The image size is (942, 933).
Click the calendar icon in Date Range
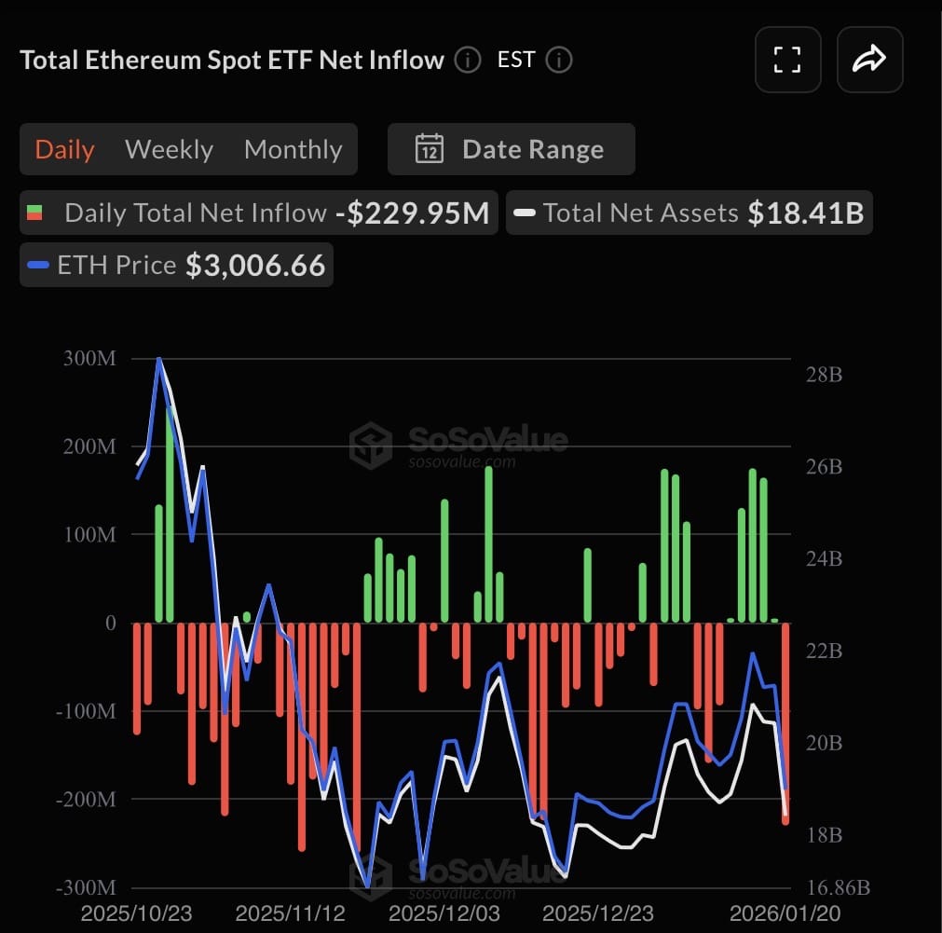point(429,149)
